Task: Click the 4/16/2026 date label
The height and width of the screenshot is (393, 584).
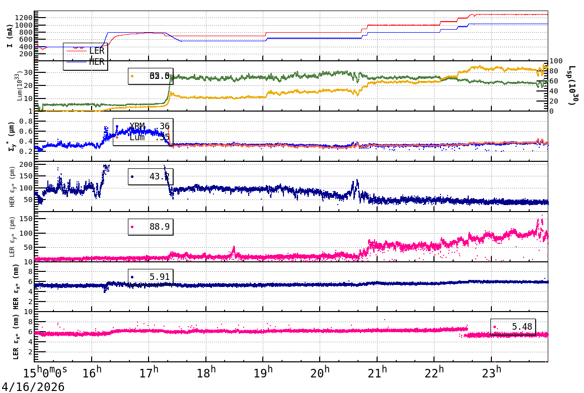Action: click(33, 386)
